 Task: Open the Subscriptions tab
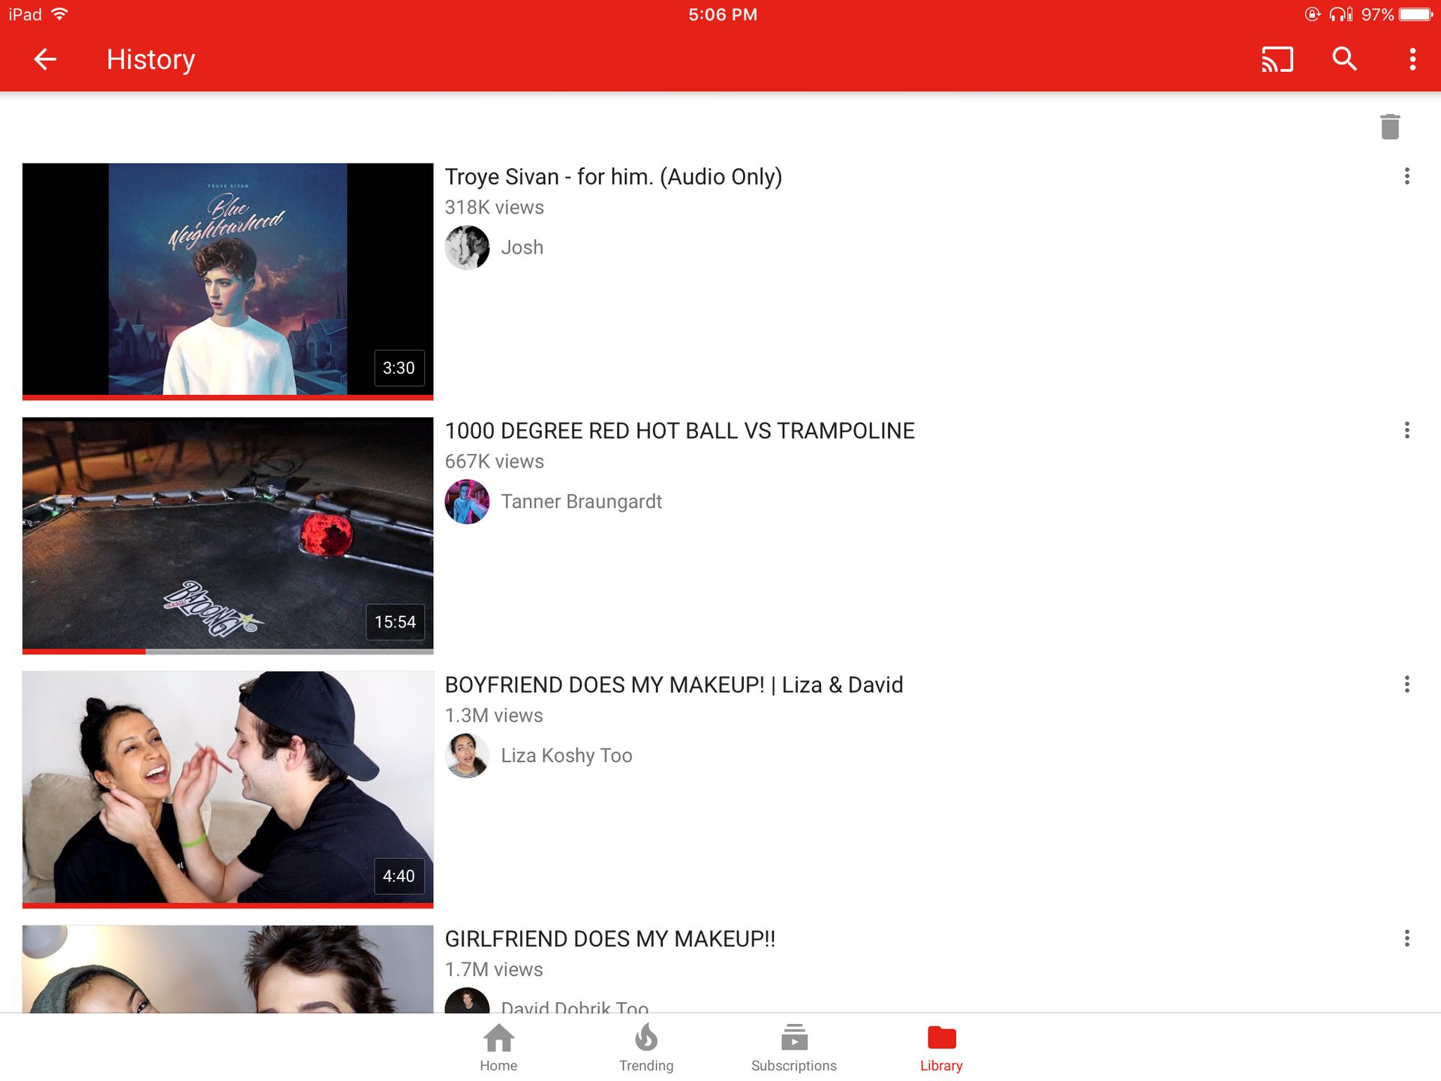click(x=794, y=1048)
